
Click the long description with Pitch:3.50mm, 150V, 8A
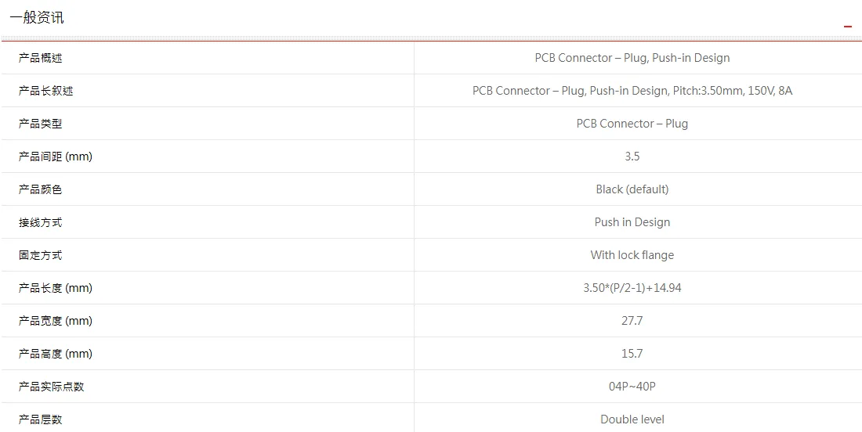point(632,91)
